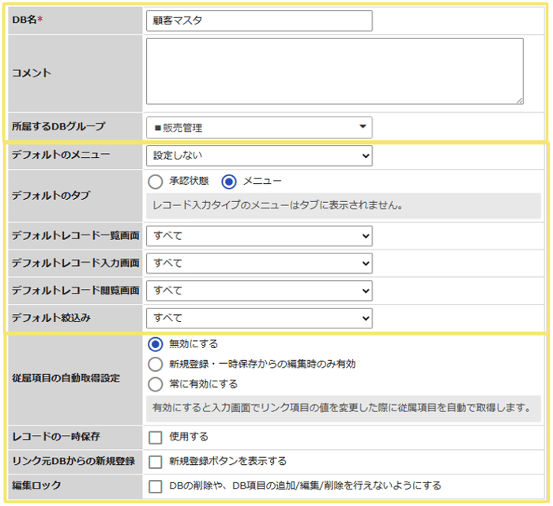Image resolution: width=553 pixels, height=506 pixels.
Task: Select the 常に有効にする radio option
Action: 155,384
